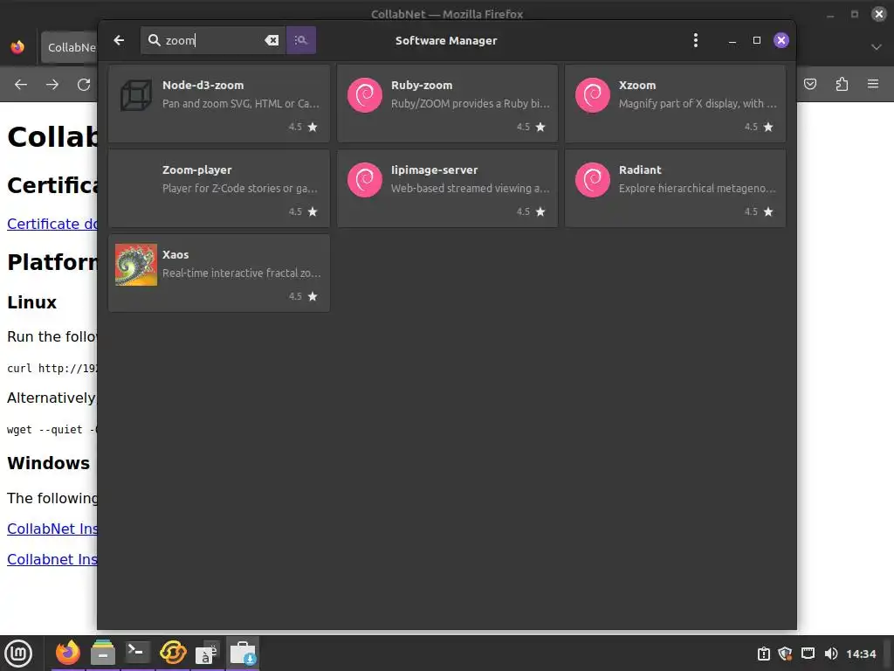Expand Firefox list all tabs chevron

click(x=877, y=47)
